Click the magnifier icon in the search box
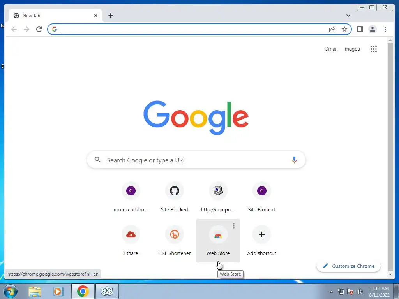Image resolution: width=399 pixels, height=299 pixels. click(97, 160)
